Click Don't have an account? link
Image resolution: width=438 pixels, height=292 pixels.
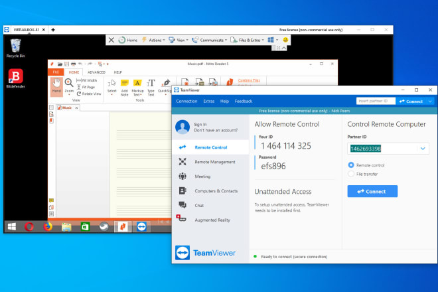pos(216,130)
